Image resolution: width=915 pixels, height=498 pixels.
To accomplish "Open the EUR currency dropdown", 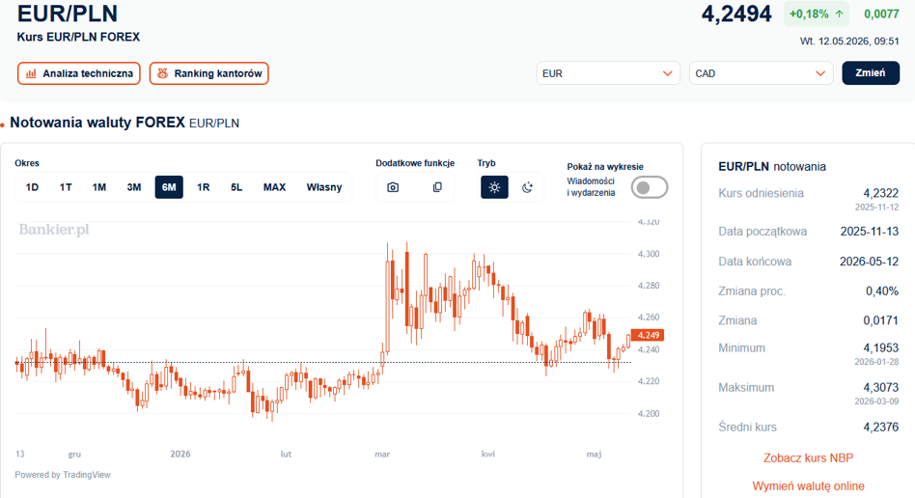I will pyautogui.click(x=608, y=73).
